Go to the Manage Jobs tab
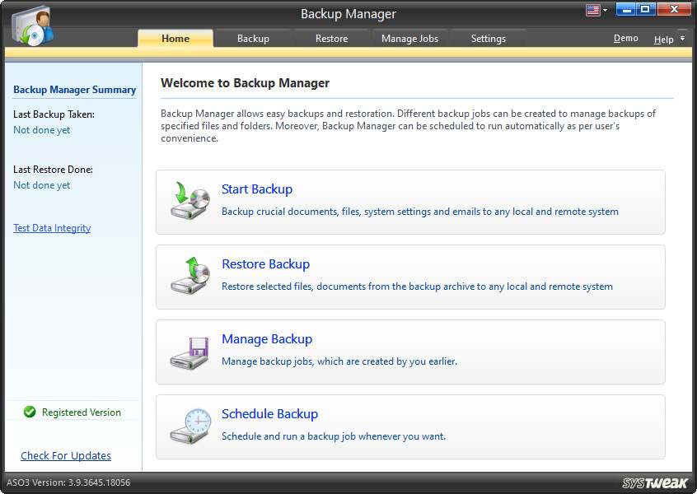This screenshot has width=697, height=494. pyautogui.click(x=409, y=39)
